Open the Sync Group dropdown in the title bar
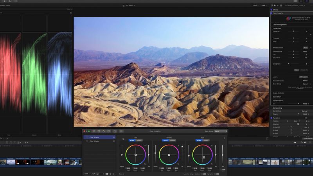This screenshot has width=313, height=176. tap(220, 131)
